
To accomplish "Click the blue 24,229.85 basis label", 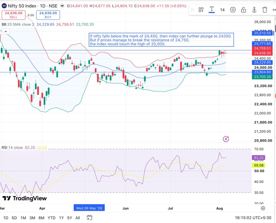I will (262, 62).
